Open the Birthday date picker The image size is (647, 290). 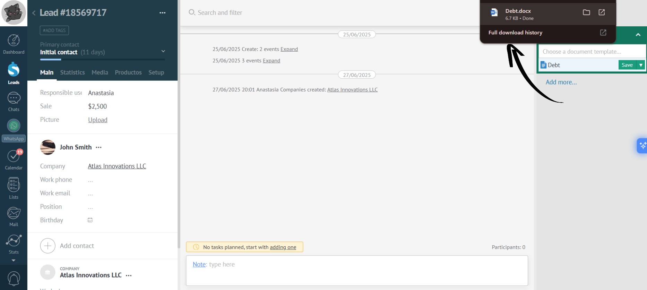[x=90, y=220]
